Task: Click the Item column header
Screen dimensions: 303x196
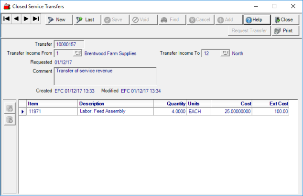Action: (52, 103)
